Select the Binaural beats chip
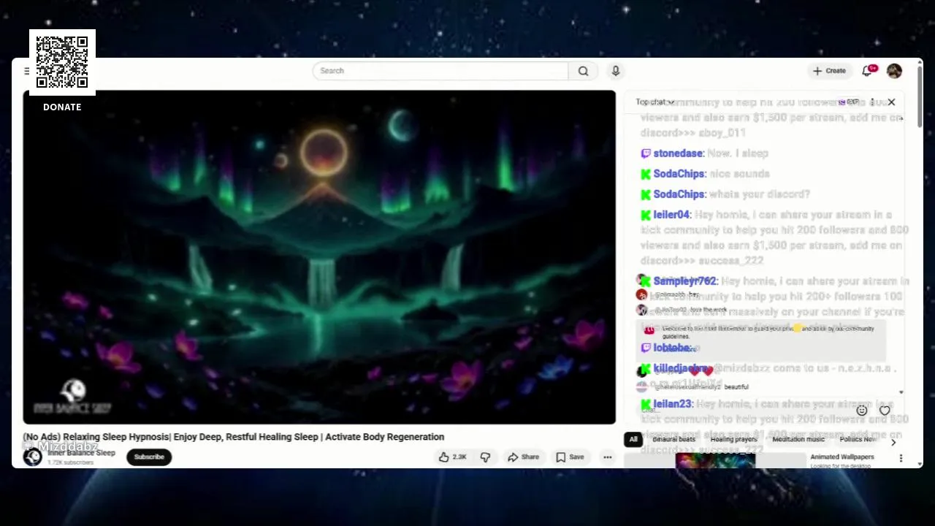935x526 pixels. pos(673,440)
